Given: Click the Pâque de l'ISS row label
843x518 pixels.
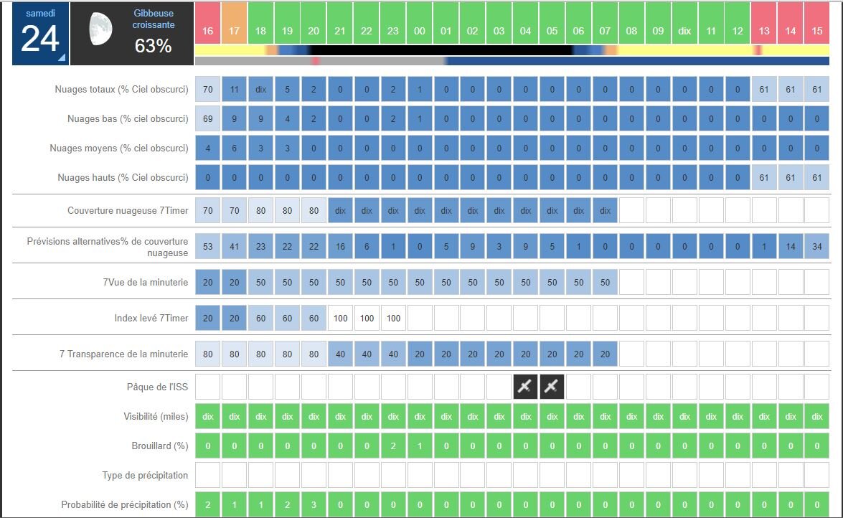Looking at the screenshot, I should [155, 387].
